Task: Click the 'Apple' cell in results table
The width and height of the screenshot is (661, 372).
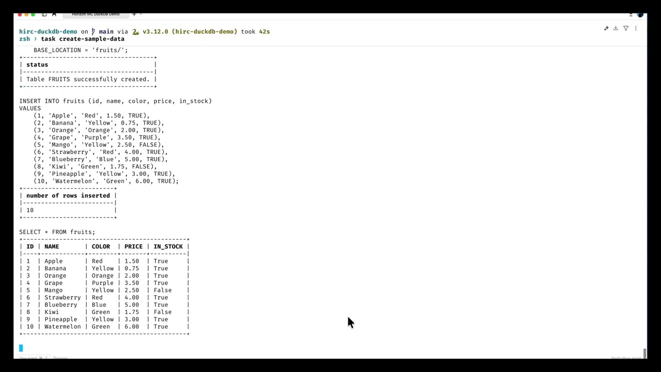Action: [53, 261]
